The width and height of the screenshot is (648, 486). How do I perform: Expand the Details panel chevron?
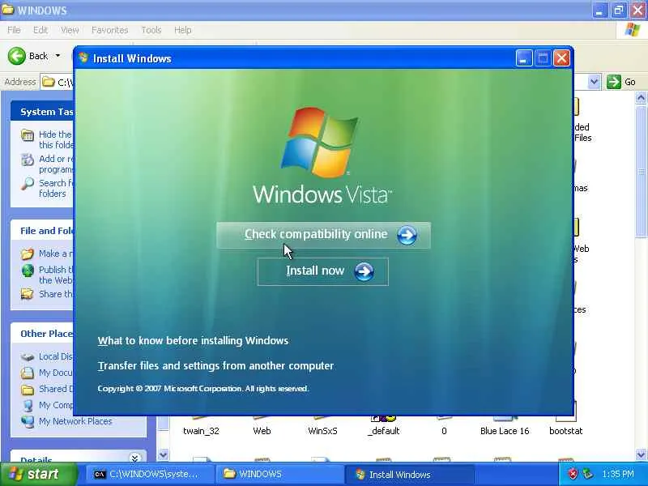click(x=134, y=458)
